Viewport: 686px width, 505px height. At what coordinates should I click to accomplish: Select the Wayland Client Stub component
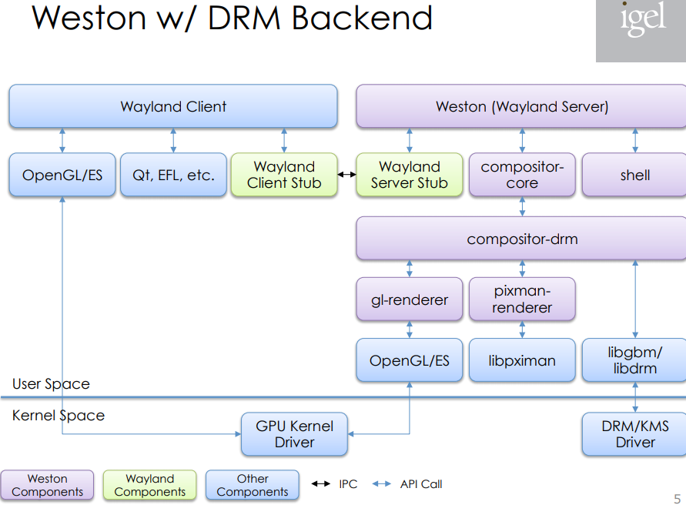[x=284, y=175]
